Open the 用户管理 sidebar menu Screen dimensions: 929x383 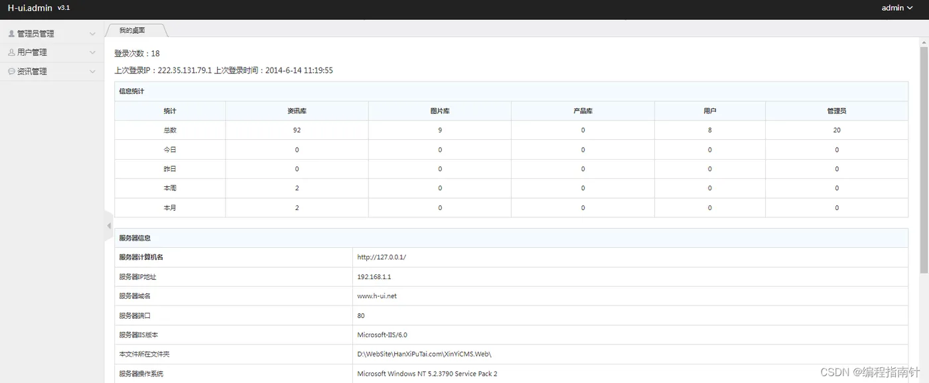pos(52,52)
